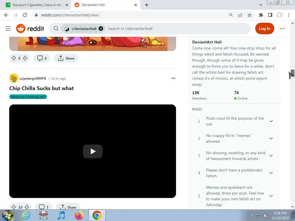
Task: Open the Extensions puzzle icon
Action: [x=261, y=15]
